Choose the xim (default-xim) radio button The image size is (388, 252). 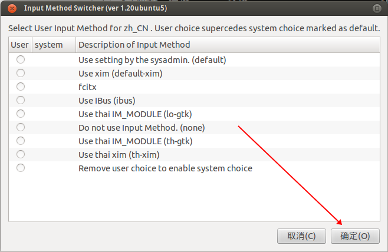[x=21, y=73]
